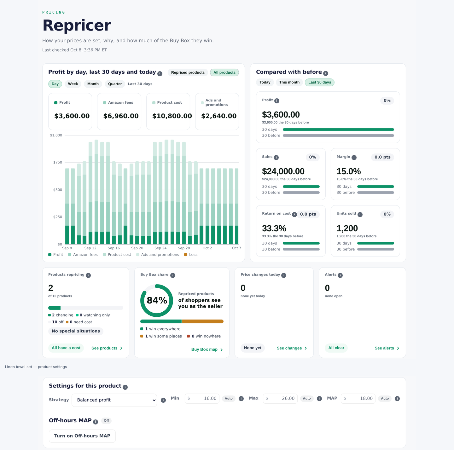This screenshot has width=454, height=450.
Task: Toggle Auto for MAP price
Action: (x=385, y=399)
